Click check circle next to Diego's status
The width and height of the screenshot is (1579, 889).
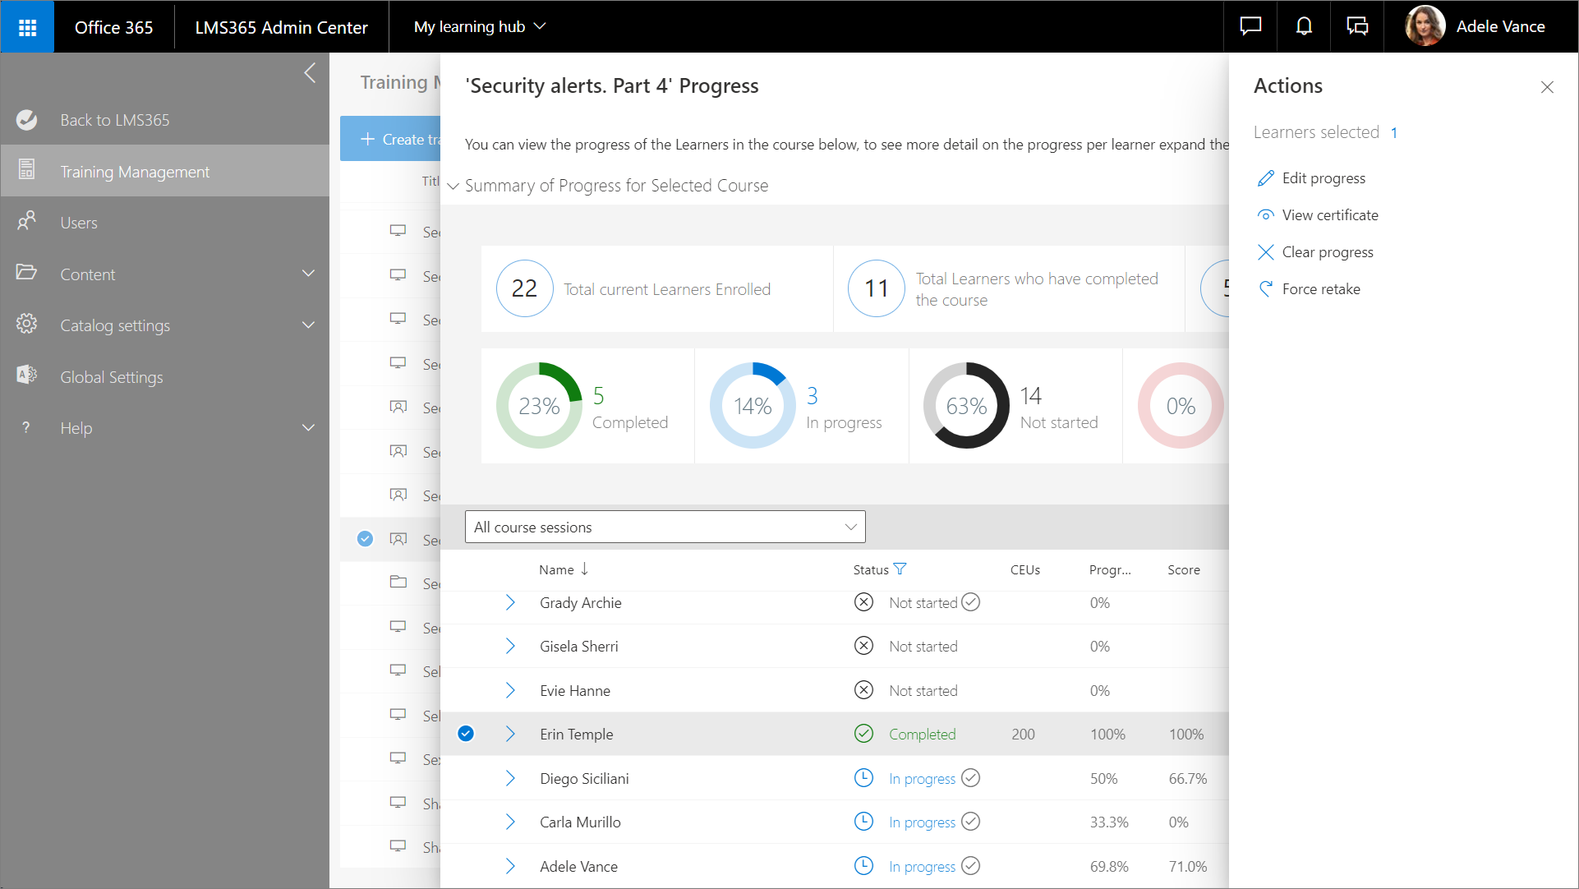970,777
